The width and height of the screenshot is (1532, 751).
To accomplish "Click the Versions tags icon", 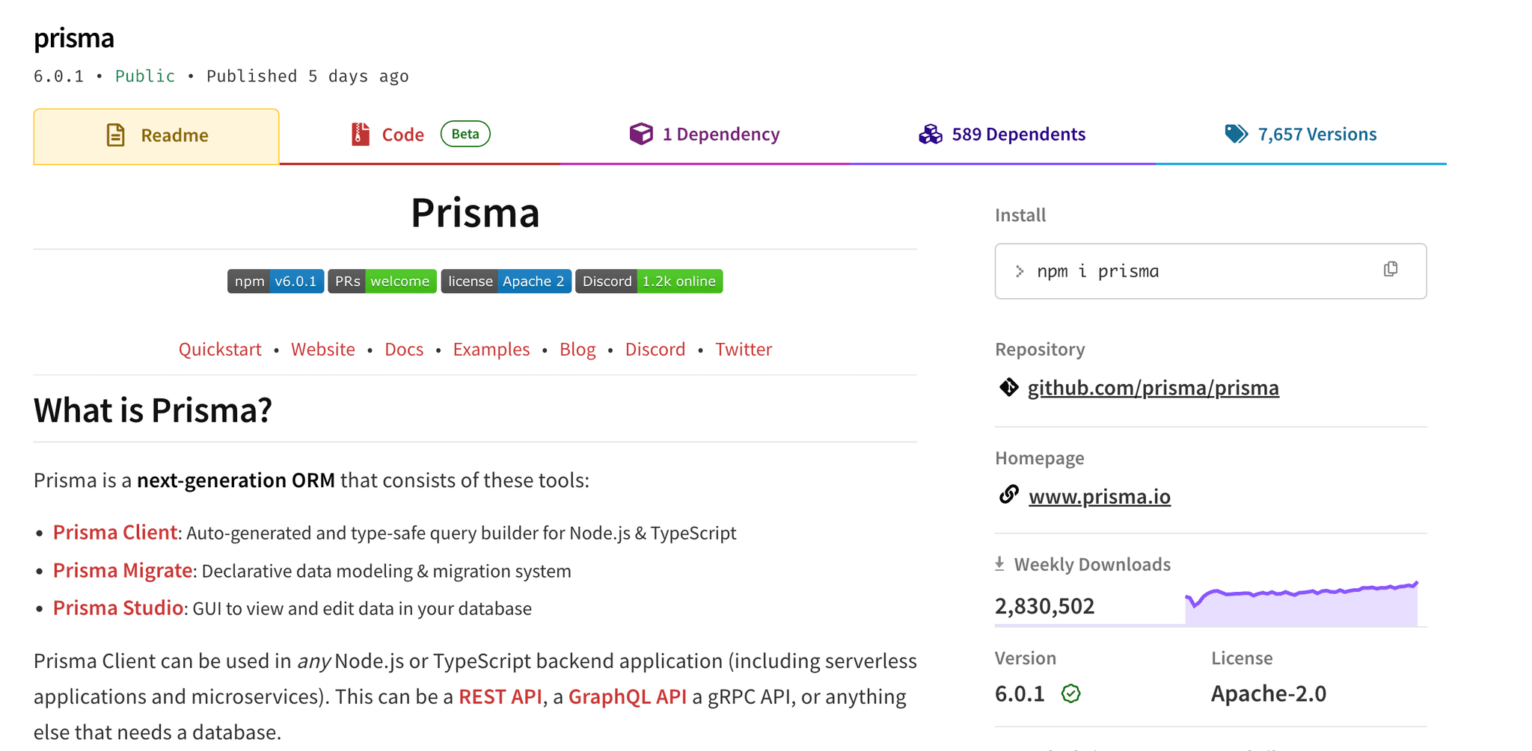I will (x=1237, y=134).
